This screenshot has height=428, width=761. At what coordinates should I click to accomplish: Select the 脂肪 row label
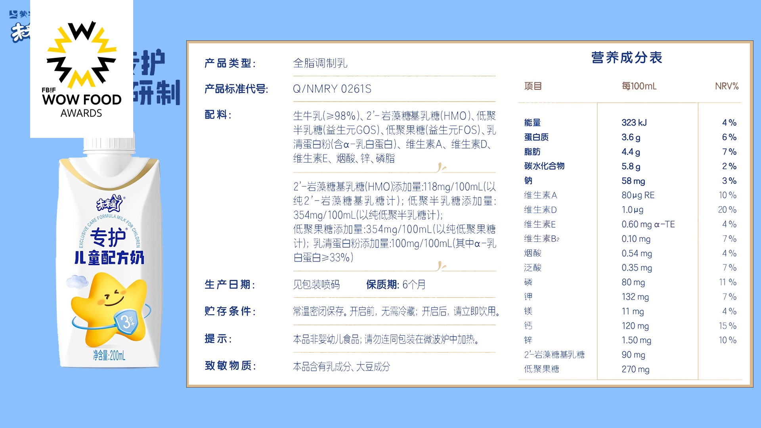coord(532,152)
